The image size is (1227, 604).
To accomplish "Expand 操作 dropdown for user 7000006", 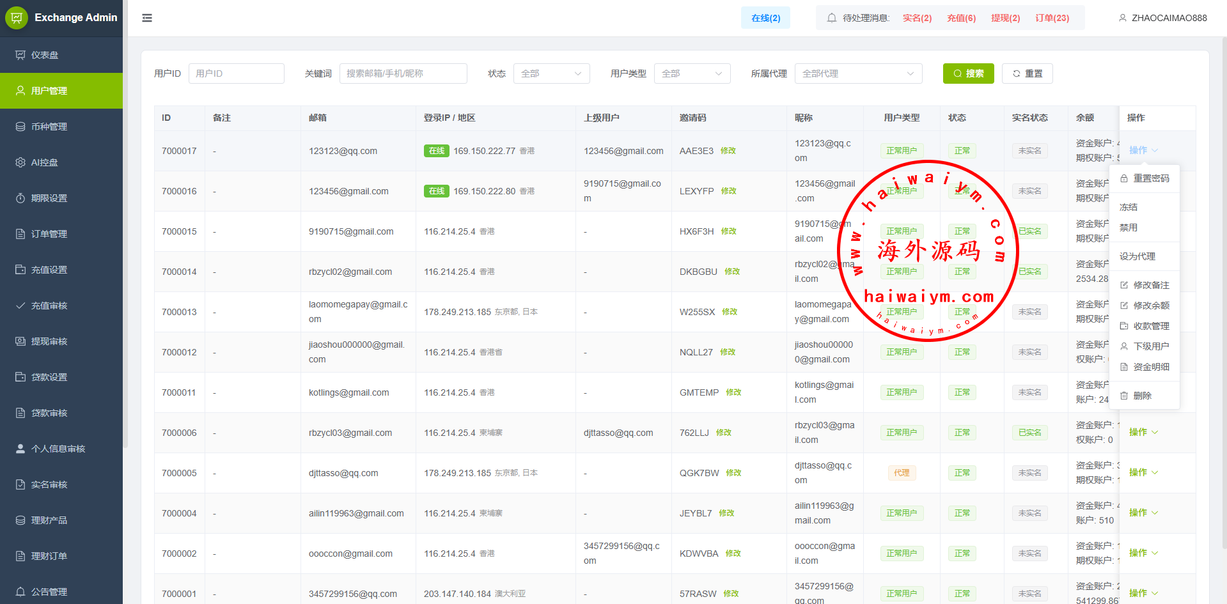I will tap(1143, 432).
